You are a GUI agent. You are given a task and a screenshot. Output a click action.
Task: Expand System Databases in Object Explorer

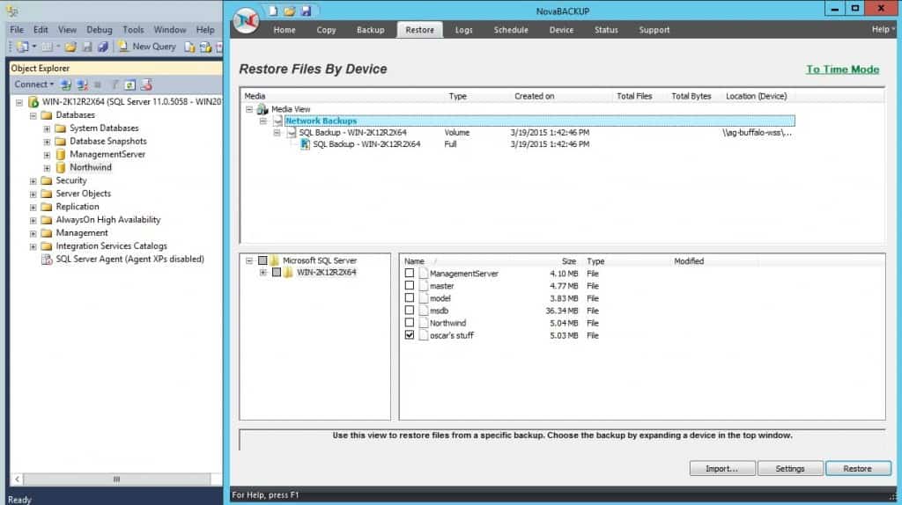point(47,128)
